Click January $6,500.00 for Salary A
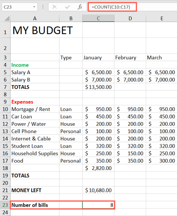This screenshot has width=177, height=216. (98, 72)
